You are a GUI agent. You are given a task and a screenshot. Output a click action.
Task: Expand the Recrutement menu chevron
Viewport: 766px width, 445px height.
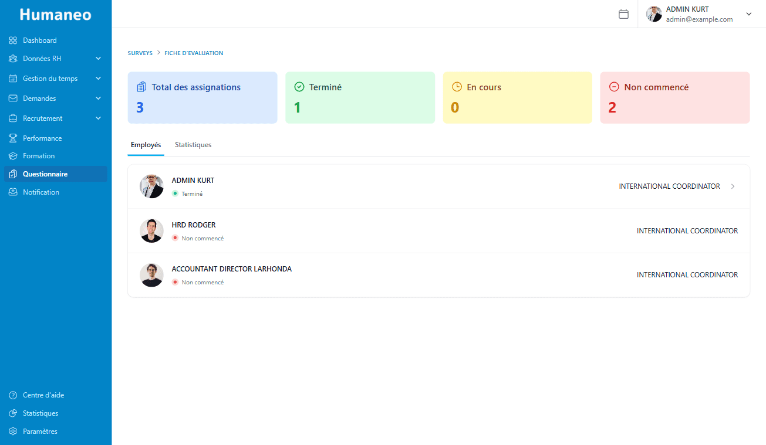pos(98,118)
